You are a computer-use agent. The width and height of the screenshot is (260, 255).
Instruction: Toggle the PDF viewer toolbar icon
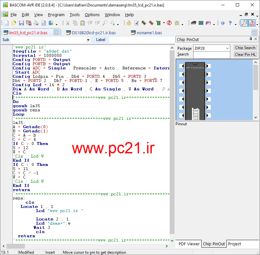(x=252, y=23)
